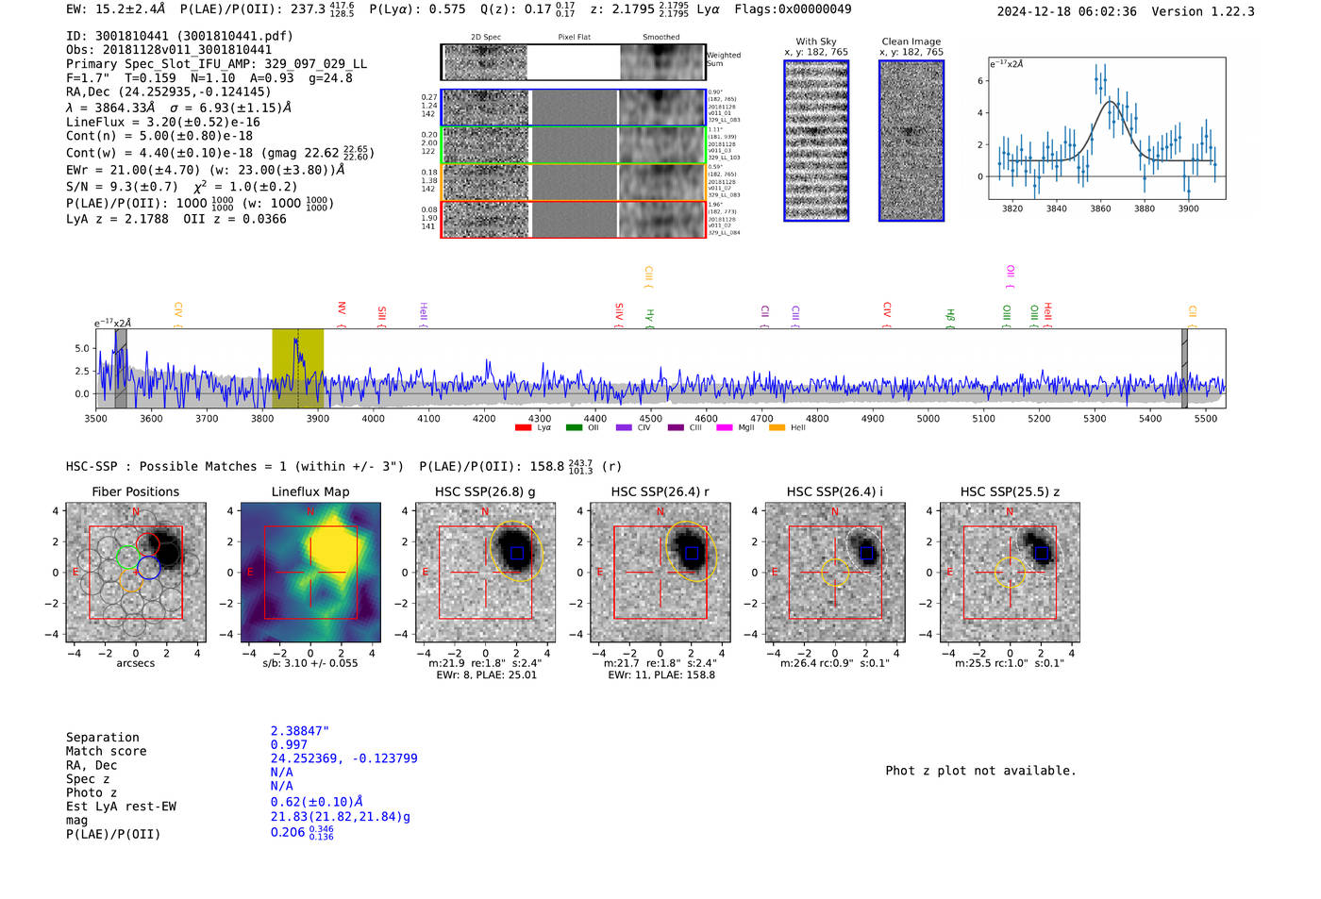
Task: Click the Primary Spec_Slot_IFU_AMP line
Action: click(x=216, y=64)
